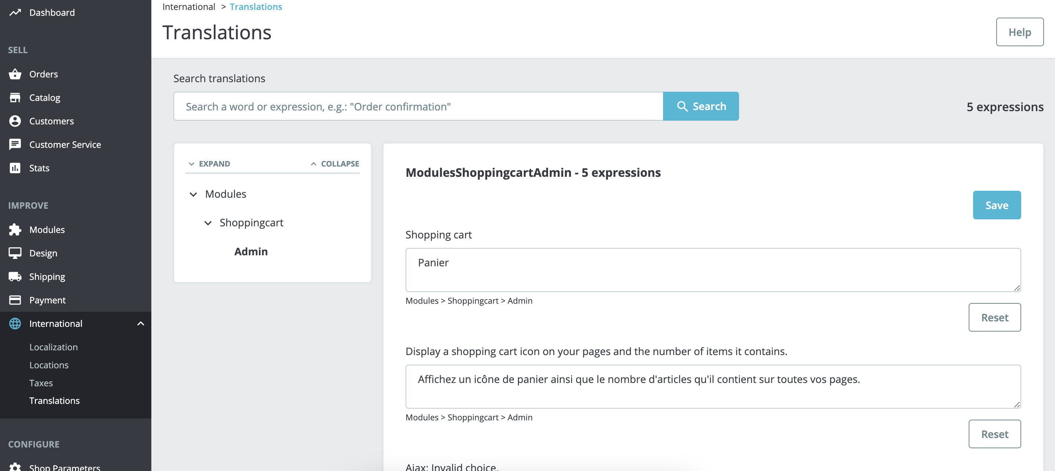Open Shipping via the truck icon

pos(15,276)
